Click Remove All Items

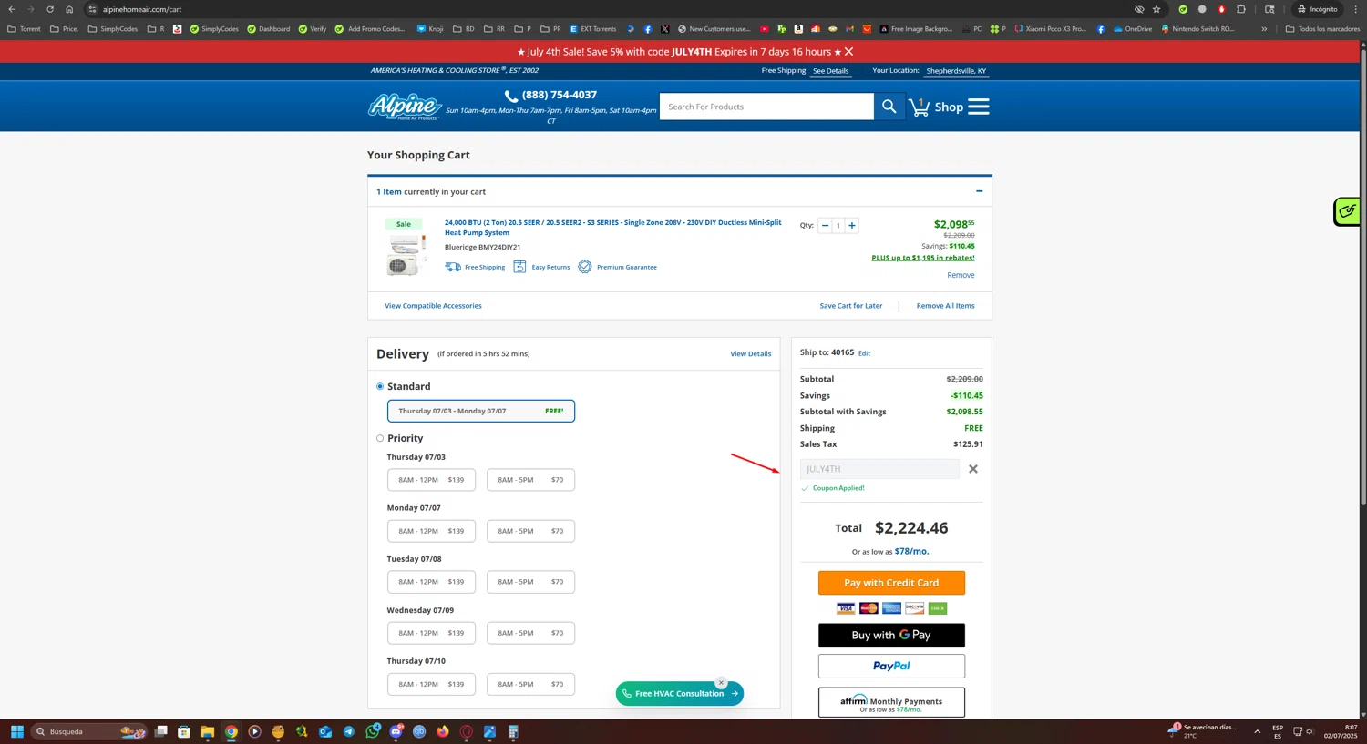[945, 306]
